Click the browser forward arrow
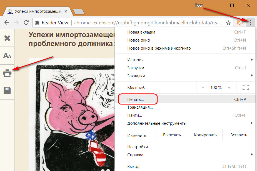This screenshot has width=257, height=171. click(x=16, y=22)
